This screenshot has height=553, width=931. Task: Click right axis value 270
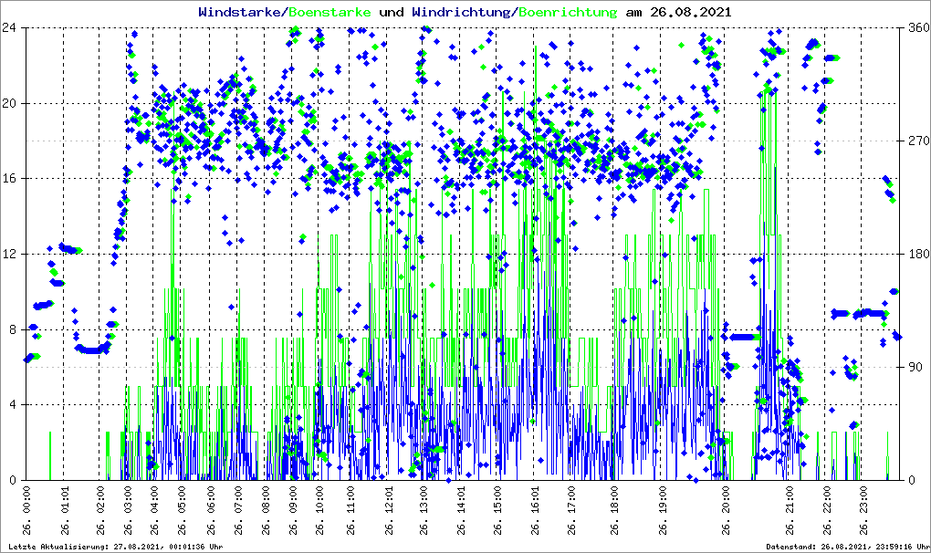click(x=919, y=141)
